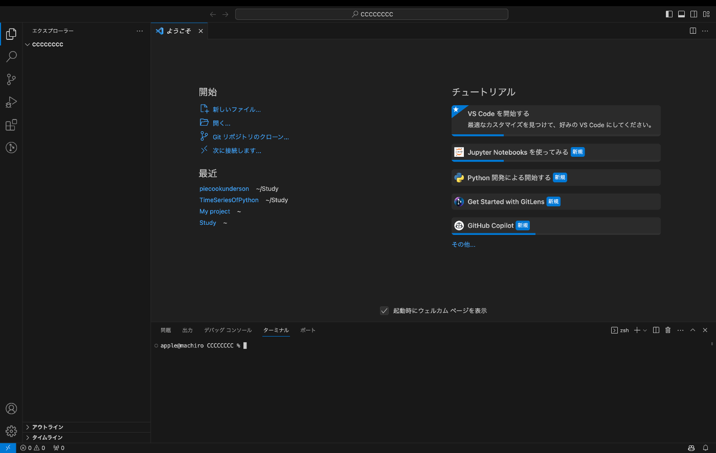Open notifications bell in status bar

[x=706, y=448]
